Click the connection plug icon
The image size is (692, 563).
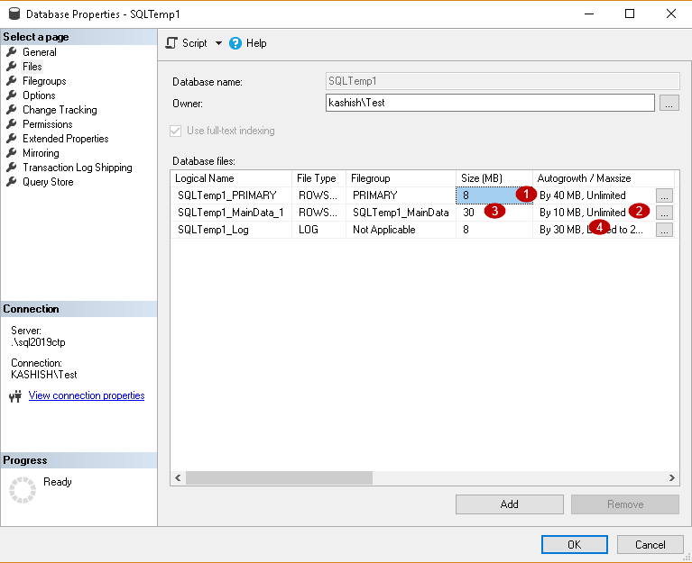tap(15, 396)
